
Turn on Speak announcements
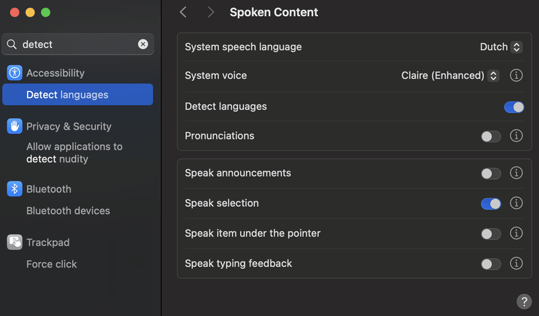click(x=491, y=173)
